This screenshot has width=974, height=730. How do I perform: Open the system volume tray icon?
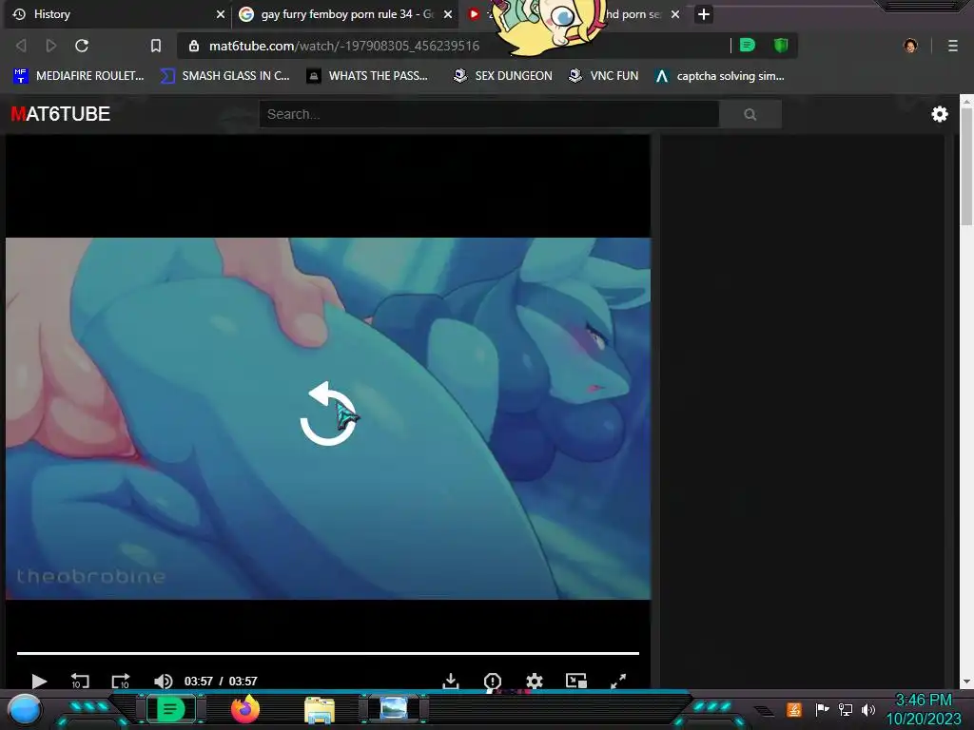[868, 709]
